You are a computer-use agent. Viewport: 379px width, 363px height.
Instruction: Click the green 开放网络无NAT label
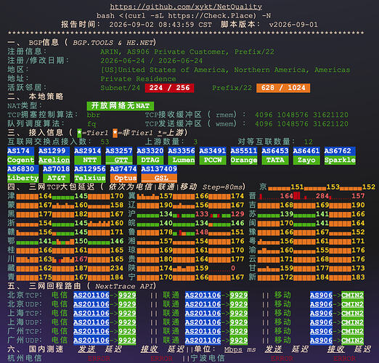coord(121,106)
